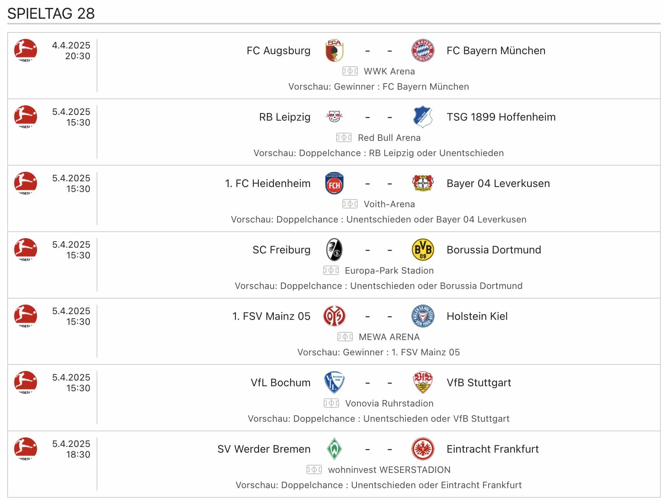
Task: Click the SC Freiburg club crest
Action: 334,250
